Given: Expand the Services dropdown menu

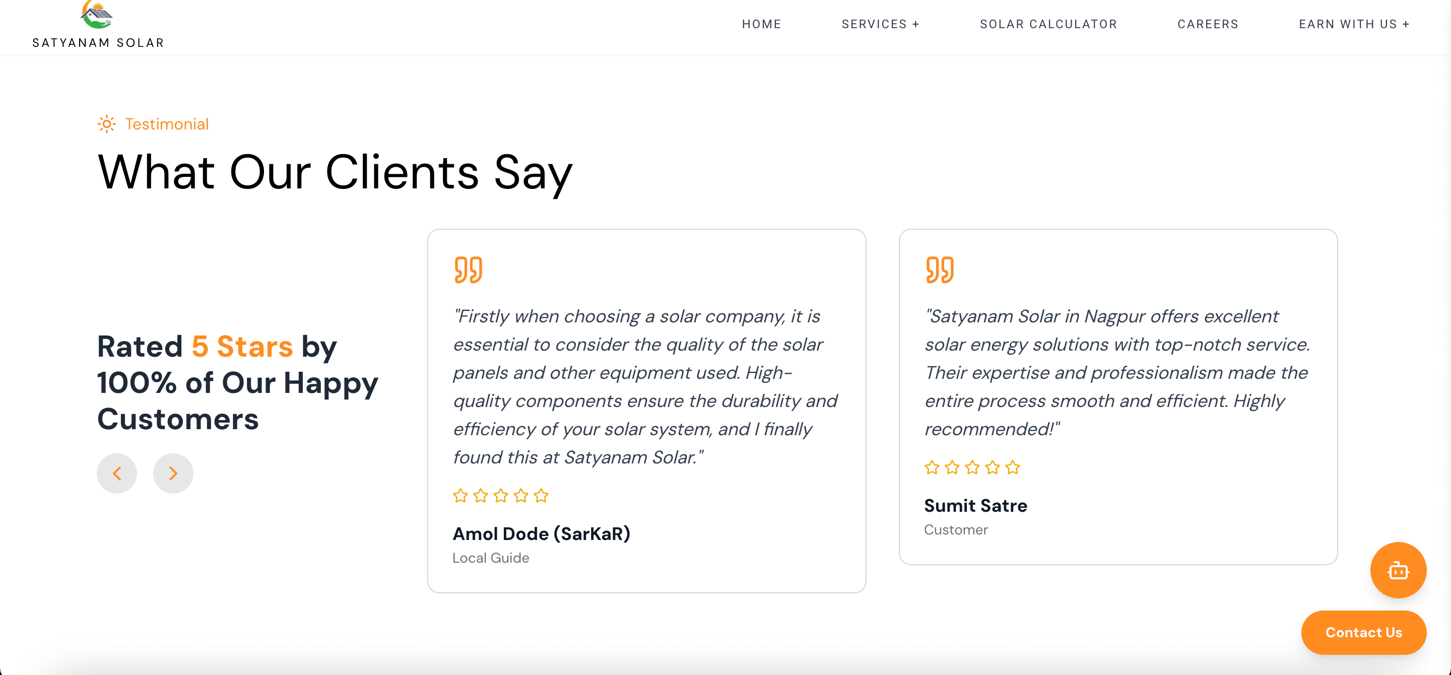Looking at the screenshot, I should pos(880,24).
